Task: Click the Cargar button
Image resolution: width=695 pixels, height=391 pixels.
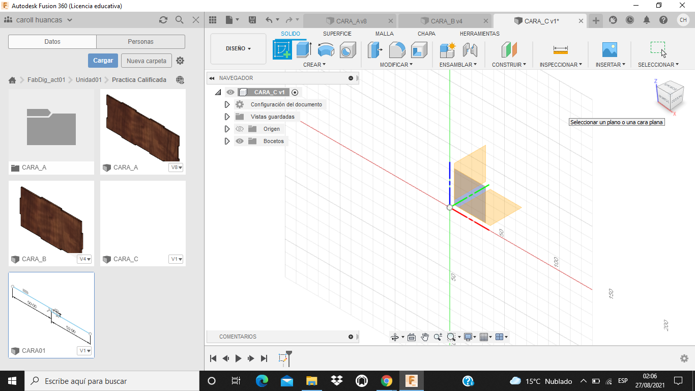Action: tap(103, 61)
